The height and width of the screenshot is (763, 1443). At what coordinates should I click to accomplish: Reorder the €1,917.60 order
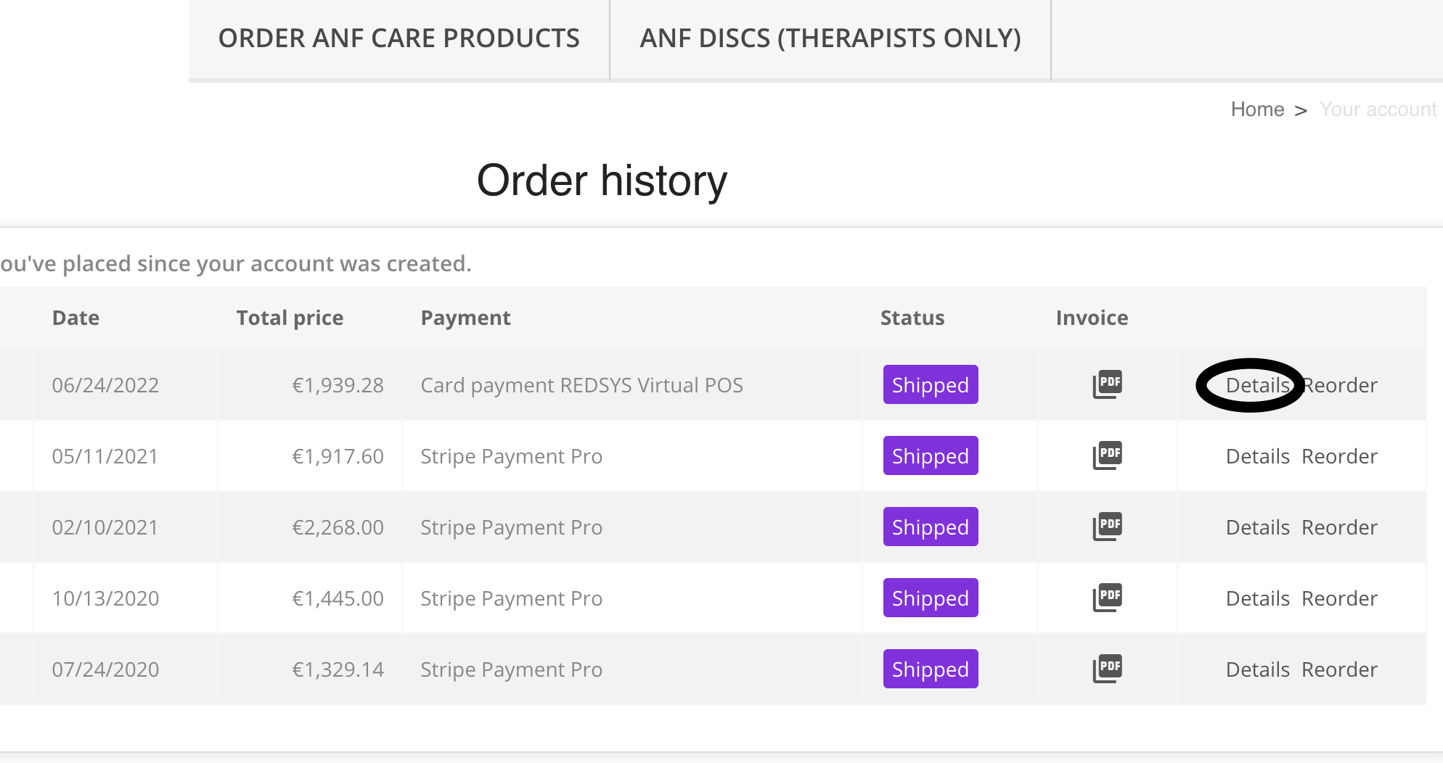click(1340, 456)
